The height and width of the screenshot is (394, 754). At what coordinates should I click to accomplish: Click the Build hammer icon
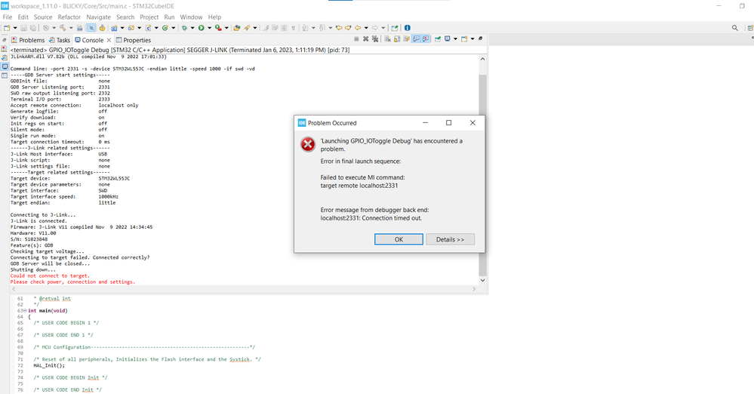click(63, 28)
